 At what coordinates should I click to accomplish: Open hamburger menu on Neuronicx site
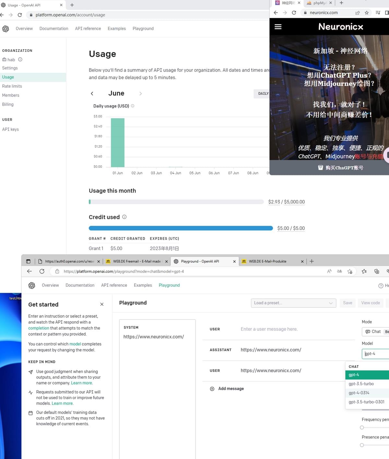[278, 27]
